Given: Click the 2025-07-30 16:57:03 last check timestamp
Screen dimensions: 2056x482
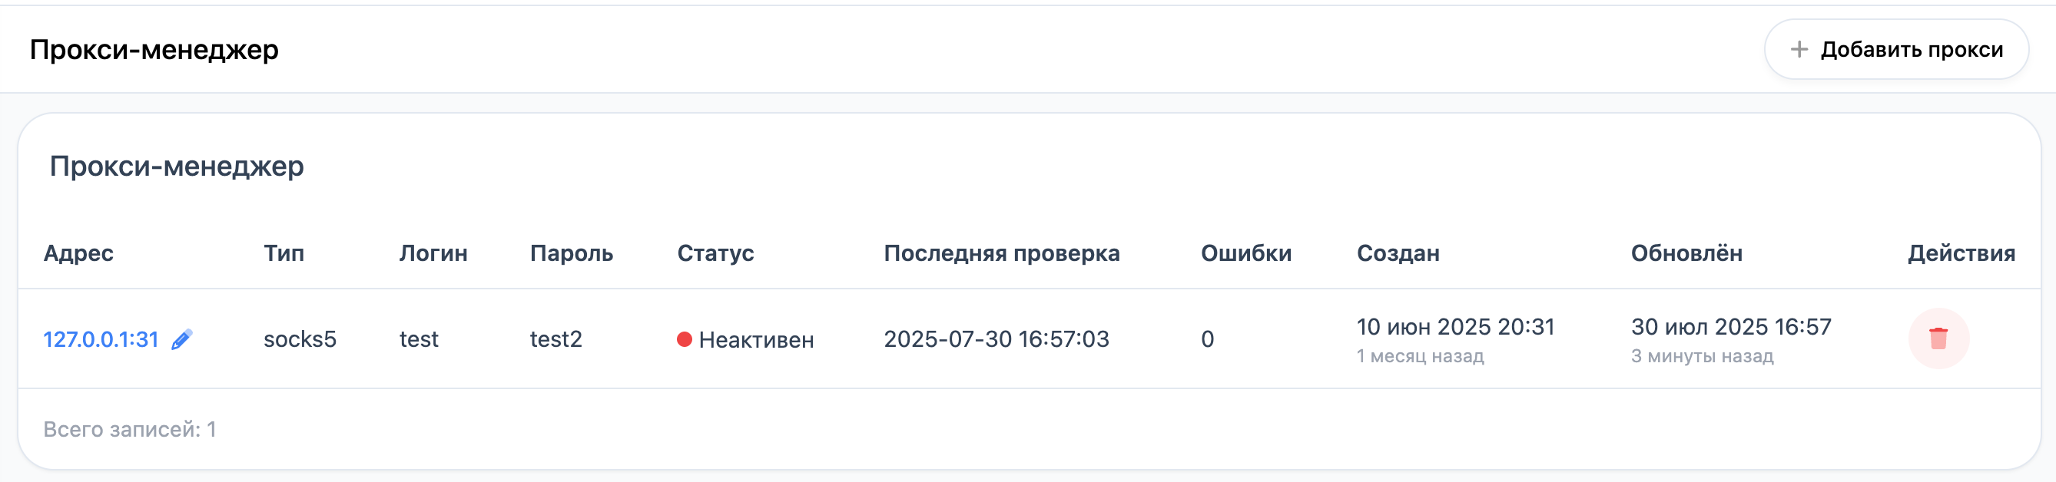Looking at the screenshot, I should click(x=995, y=339).
